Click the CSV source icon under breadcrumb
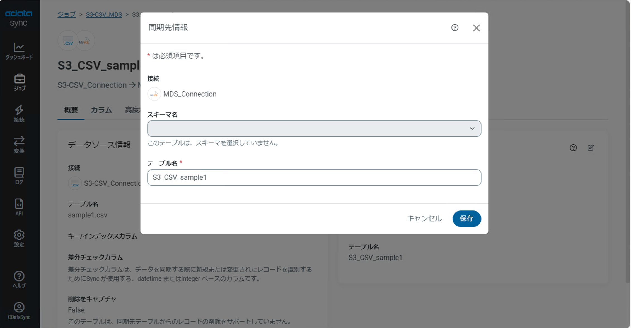The width and height of the screenshot is (631, 328). (x=68, y=41)
